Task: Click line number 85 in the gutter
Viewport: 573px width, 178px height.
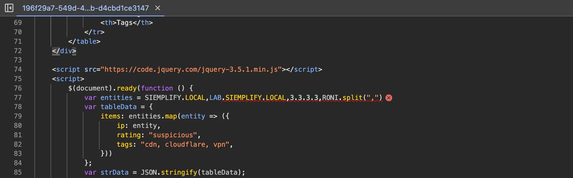Action: [18, 172]
